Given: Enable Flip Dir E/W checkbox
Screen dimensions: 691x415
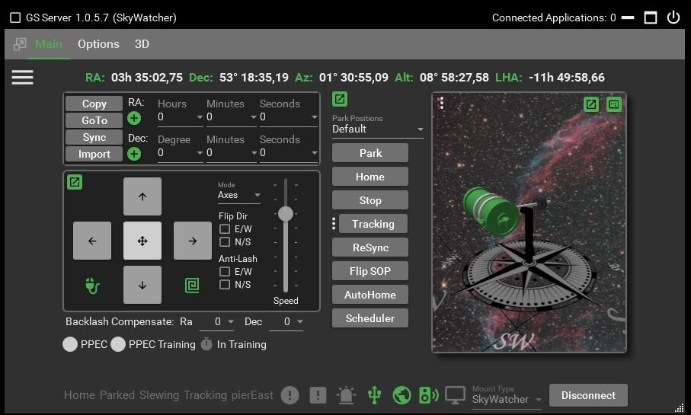Looking at the screenshot, I should click(x=225, y=229).
